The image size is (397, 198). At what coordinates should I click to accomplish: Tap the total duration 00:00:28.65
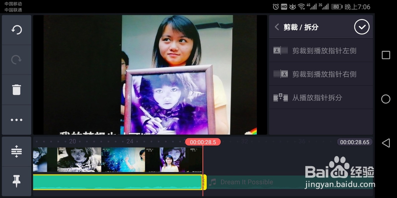[x=355, y=142]
